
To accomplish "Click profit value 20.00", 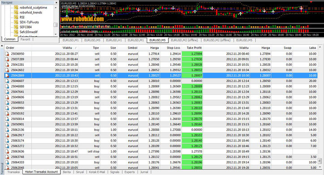I will [x=312, y=81].
